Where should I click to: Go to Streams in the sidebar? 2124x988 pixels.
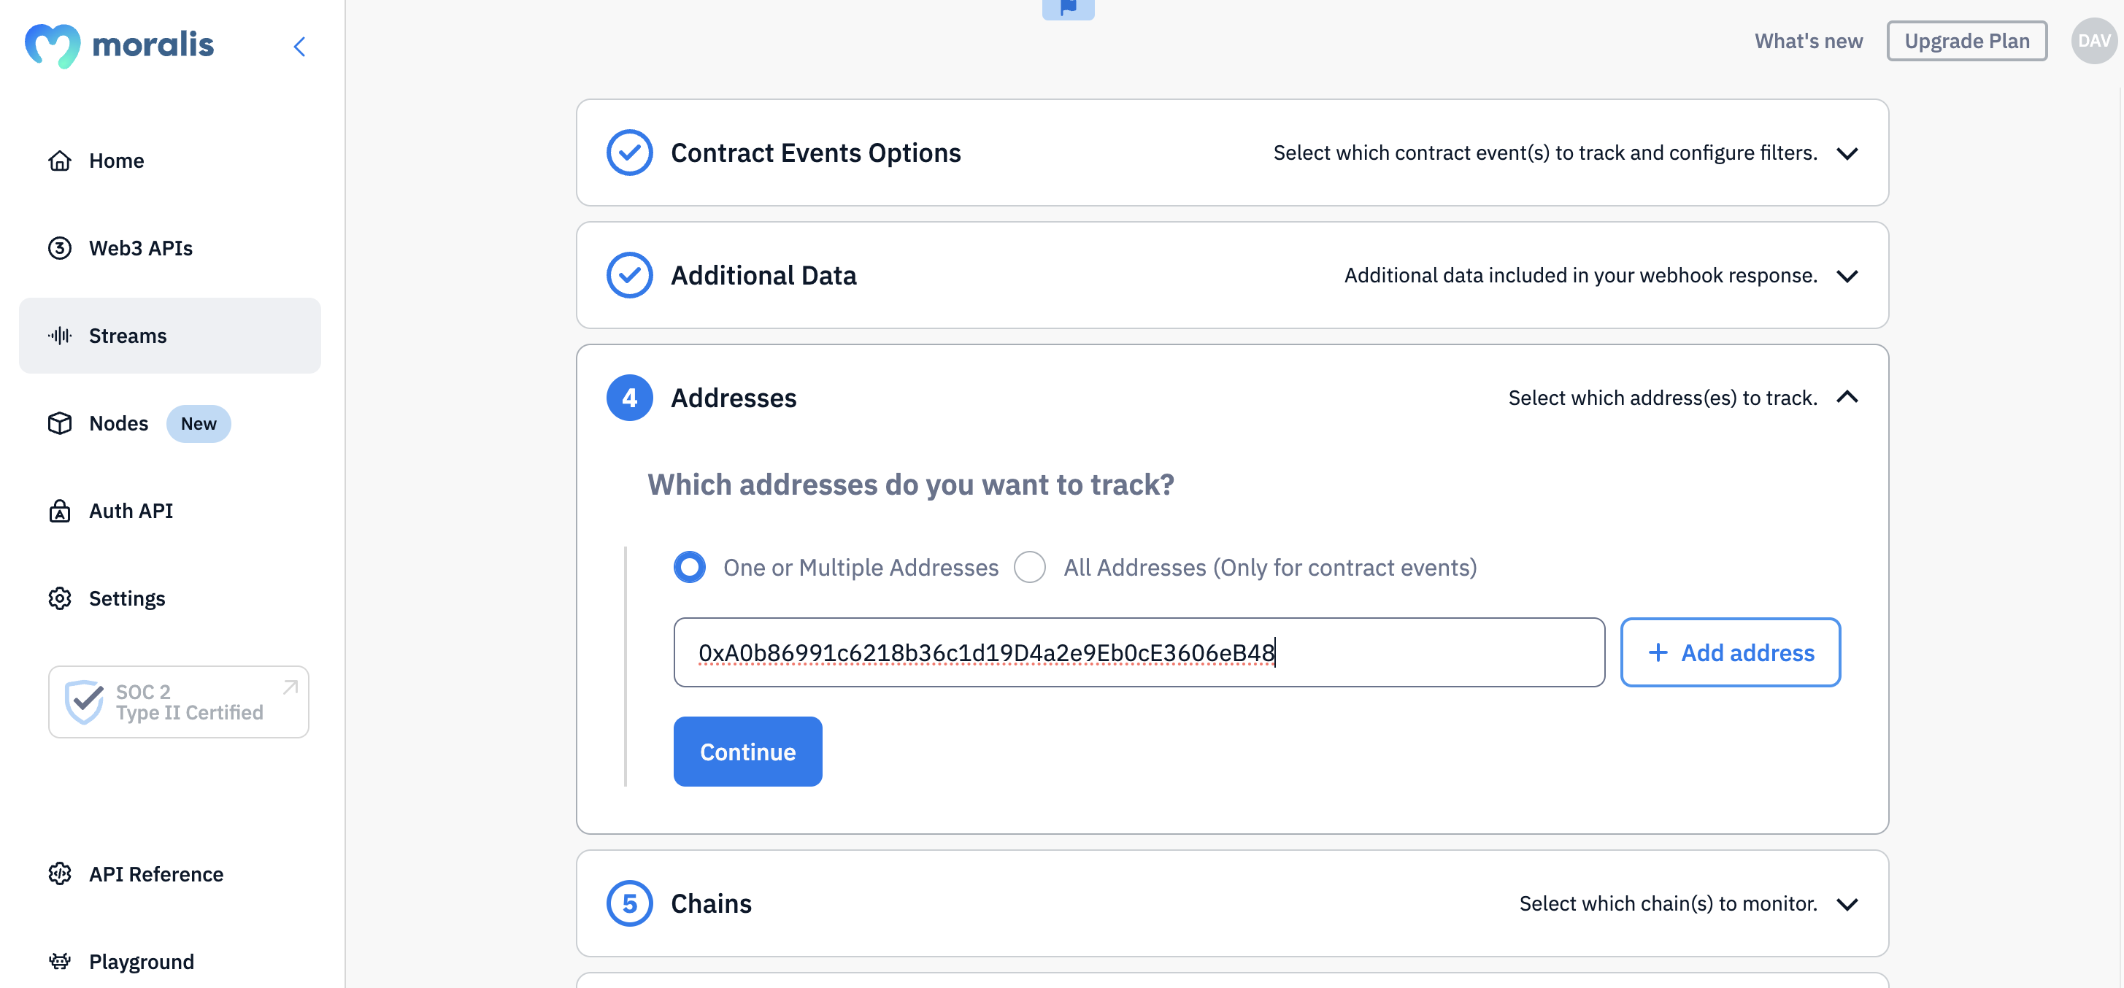pos(170,336)
